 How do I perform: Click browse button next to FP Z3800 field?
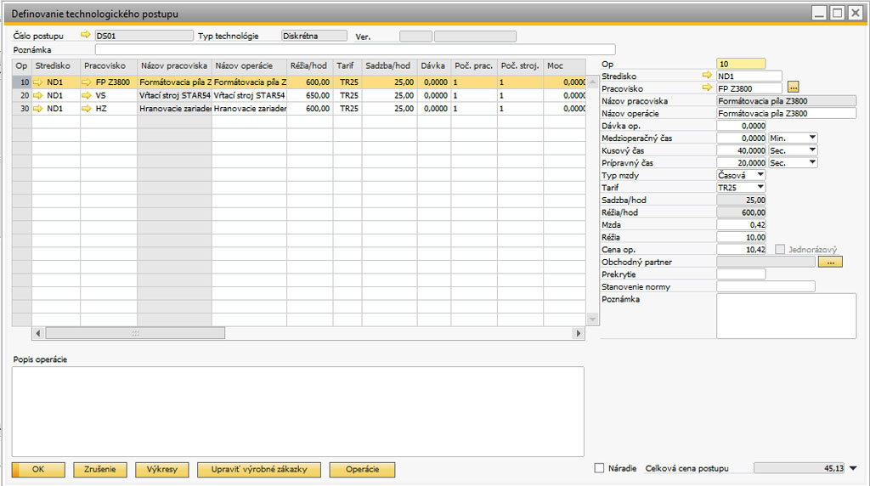coord(794,88)
